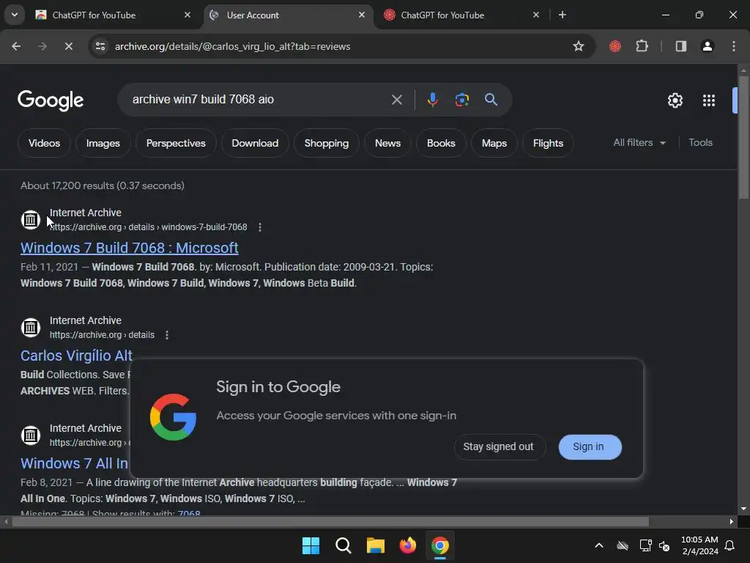
Task: Stop loading the page
Action: pyautogui.click(x=68, y=46)
